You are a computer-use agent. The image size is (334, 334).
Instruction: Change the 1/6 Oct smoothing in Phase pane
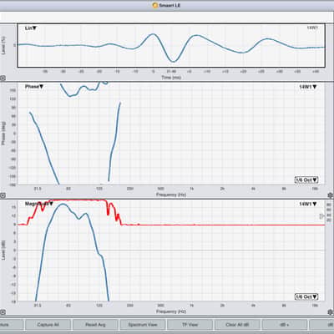coord(306,180)
